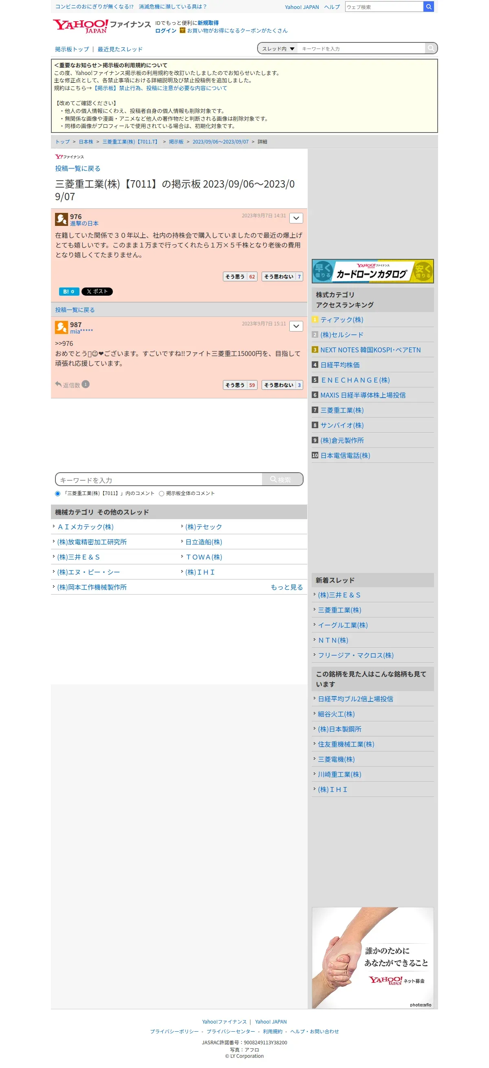Viewport: 489px width, 1068px height.
Task: Open new thread イーグル工業(株)
Action: tap(343, 625)
